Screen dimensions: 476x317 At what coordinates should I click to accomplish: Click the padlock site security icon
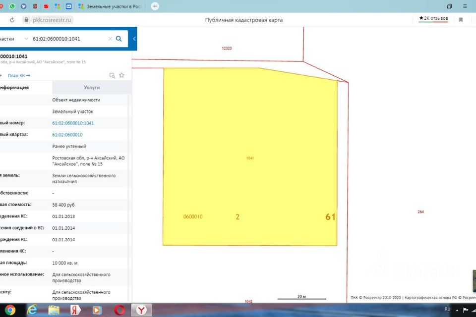(26, 20)
